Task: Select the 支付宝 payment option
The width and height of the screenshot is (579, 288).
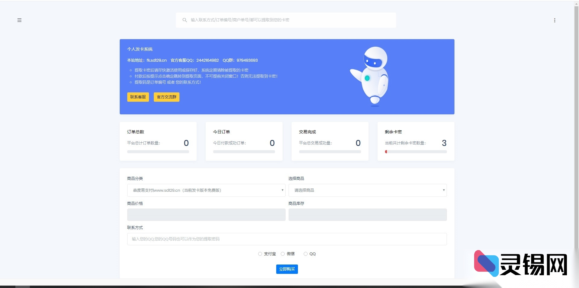Action: [260, 254]
